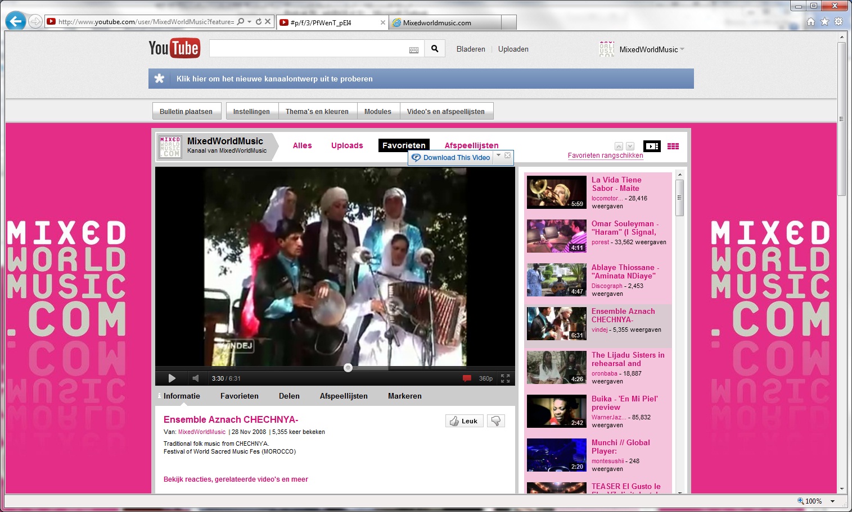This screenshot has height=512, width=852.
Task: Open the Instellingen button
Action: (251, 111)
